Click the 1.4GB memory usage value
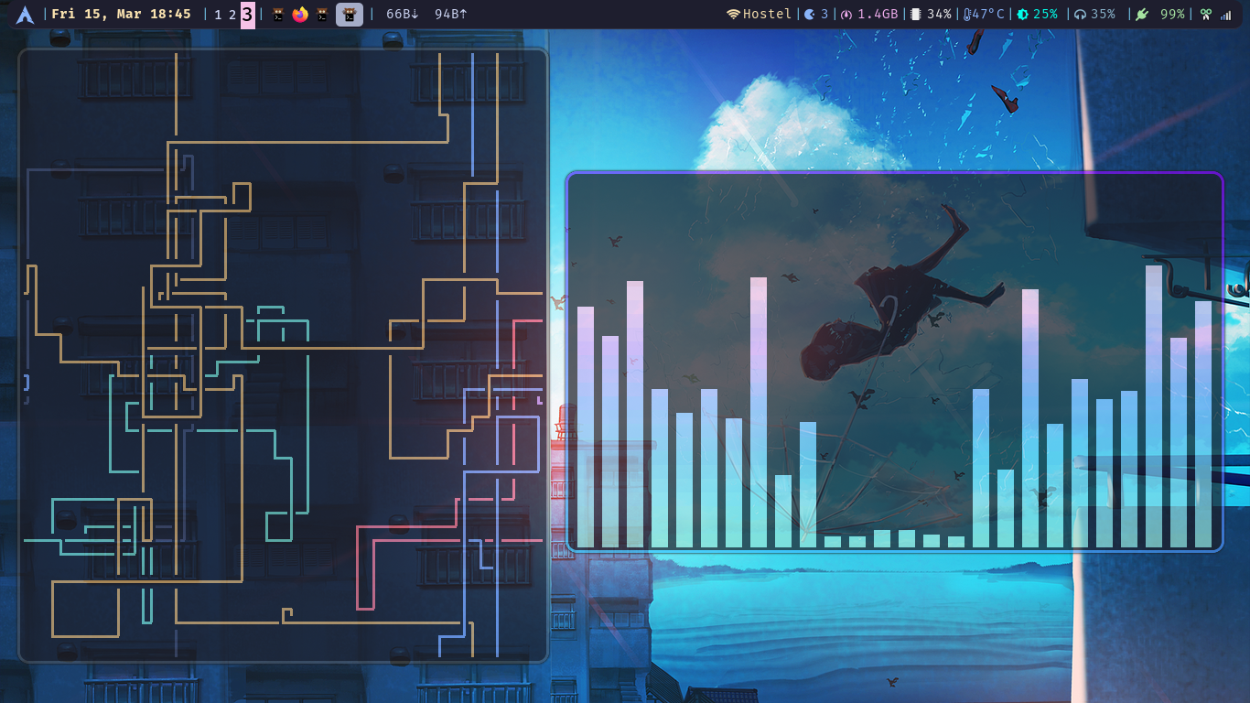Screen dimensions: 1250x703 pyautogui.click(x=878, y=15)
